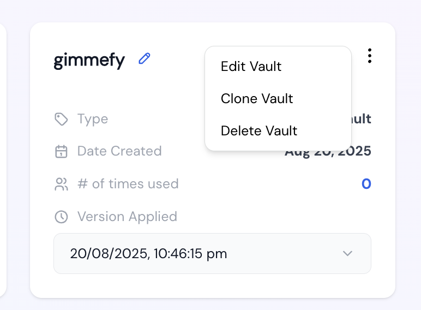This screenshot has width=421, height=310.
Task: Choose the Clone Vault menu option
Action: (x=257, y=99)
